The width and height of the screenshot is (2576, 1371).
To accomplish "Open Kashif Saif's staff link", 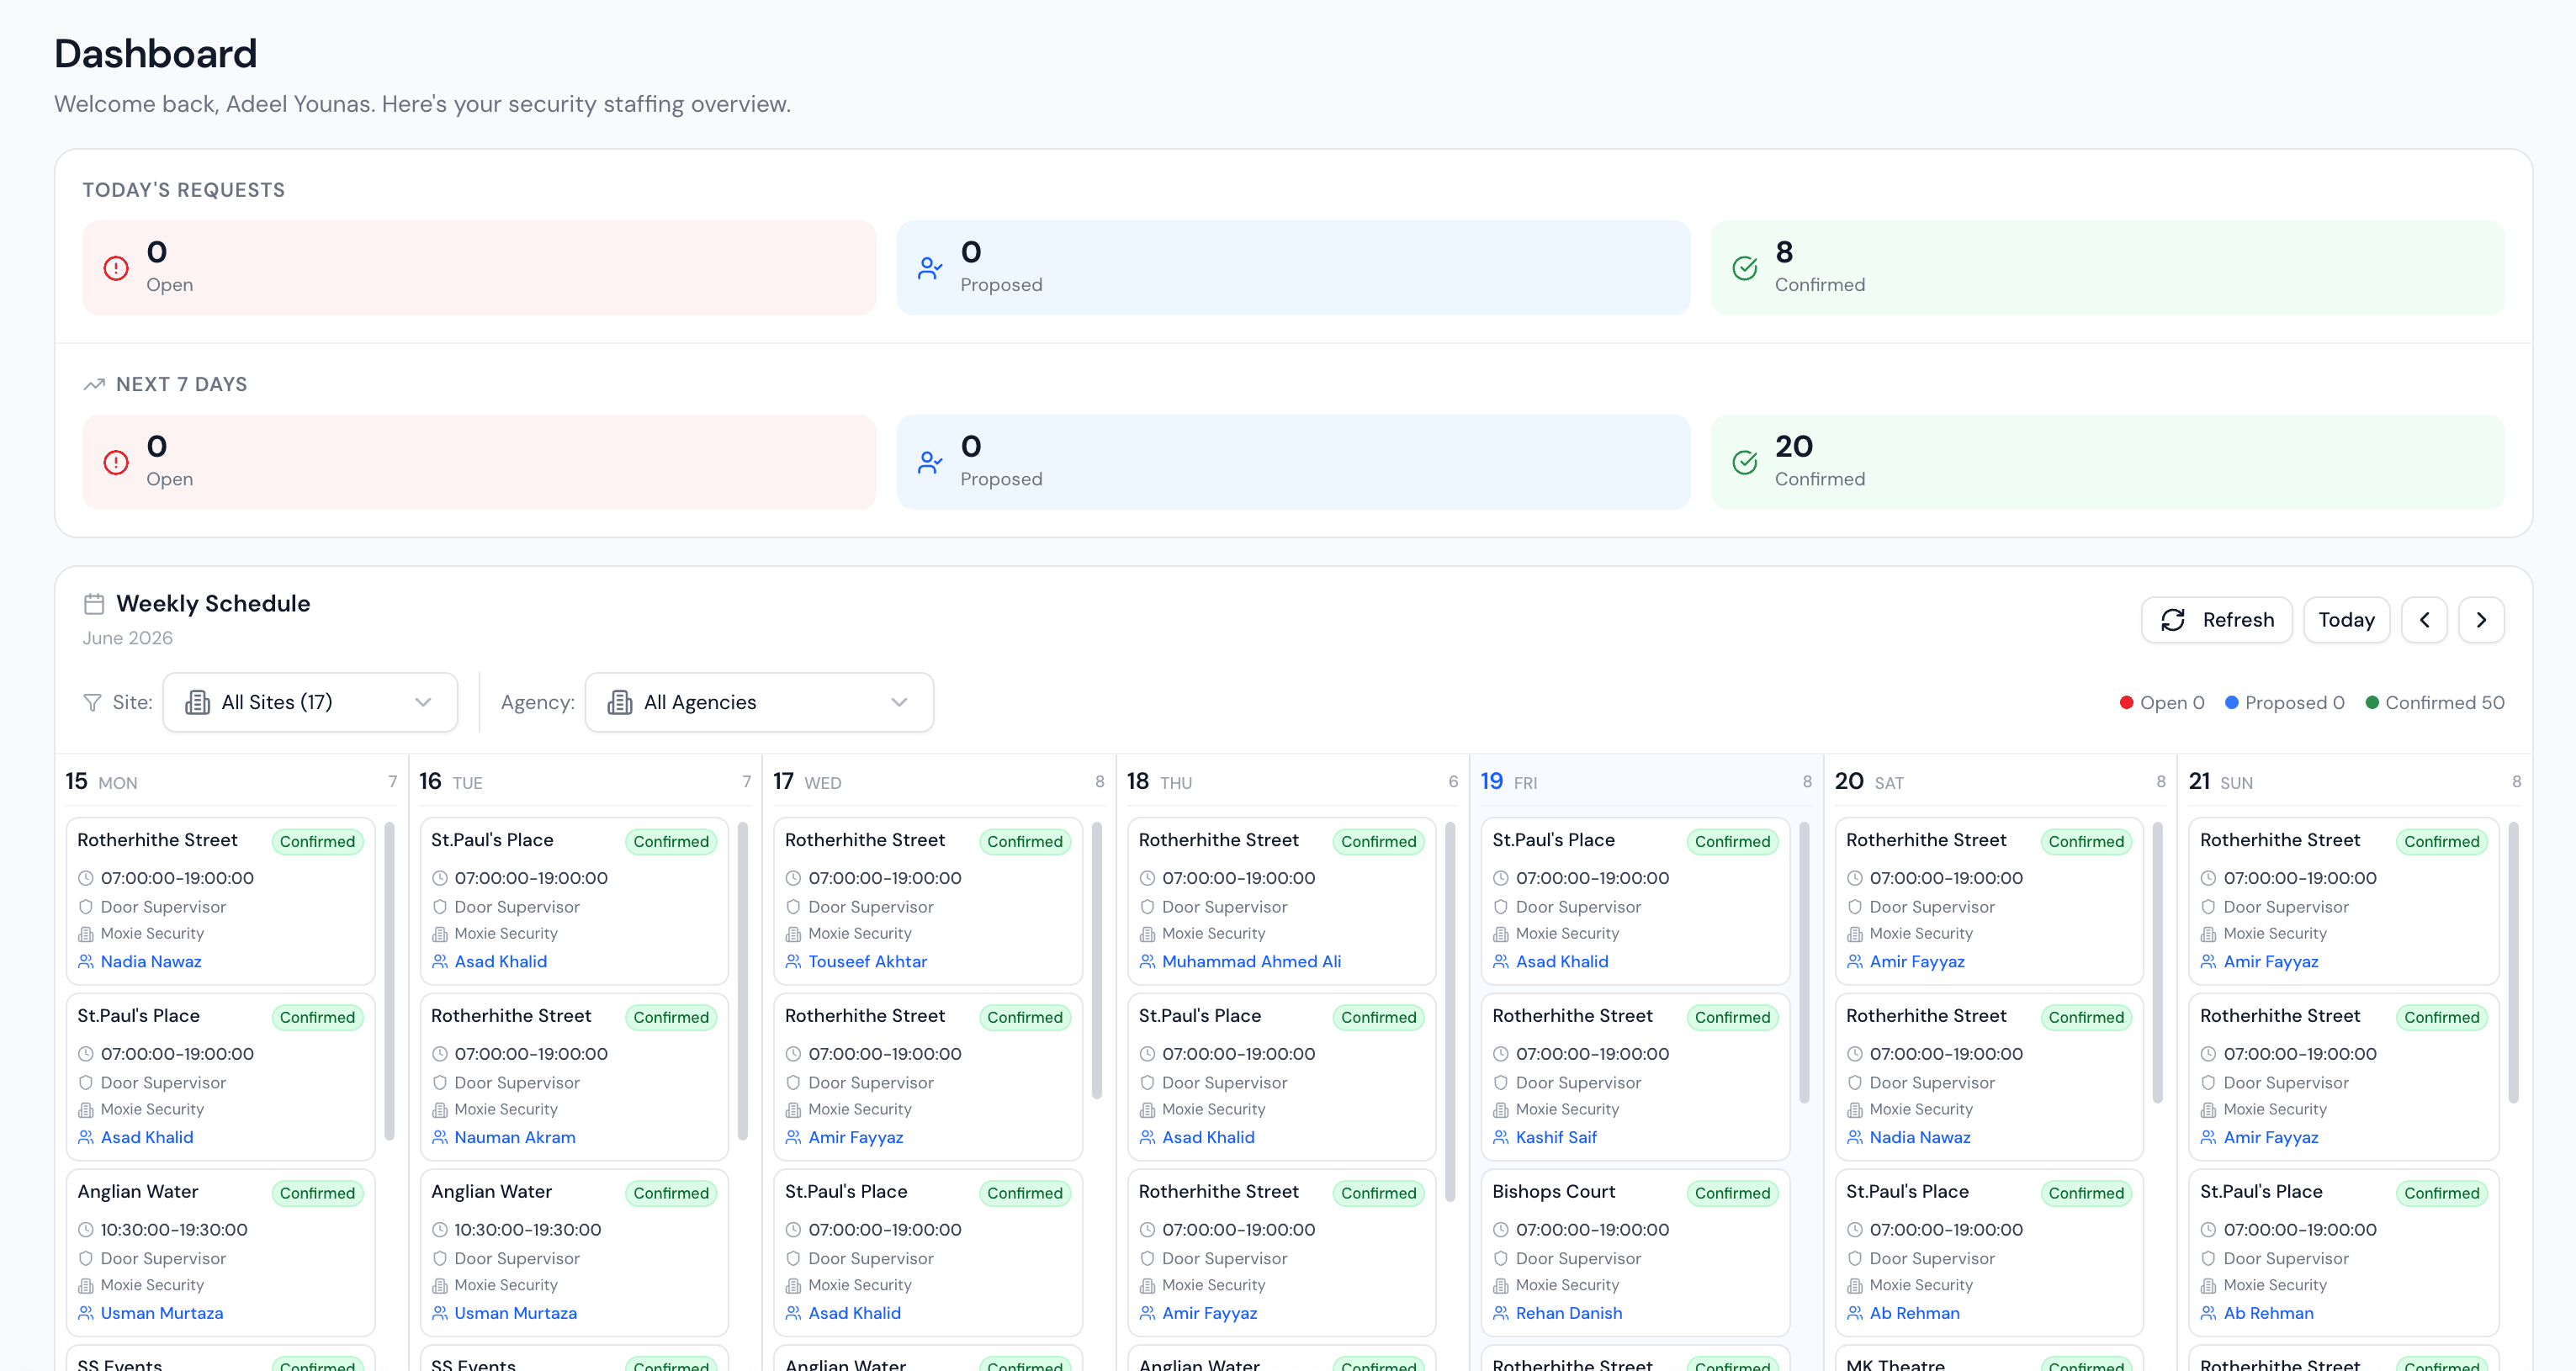I will [1556, 1138].
